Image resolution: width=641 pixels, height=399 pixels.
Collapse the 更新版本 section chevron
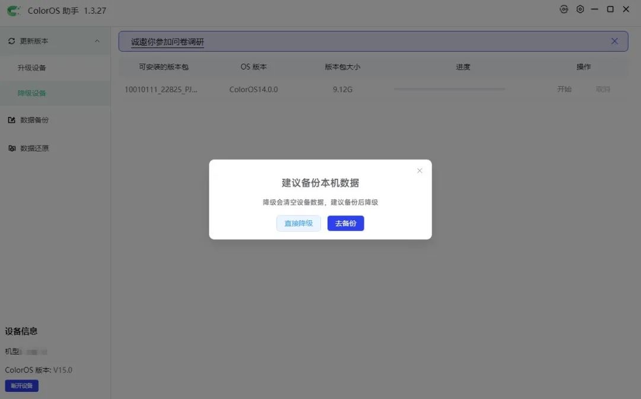click(x=97, y=41)
